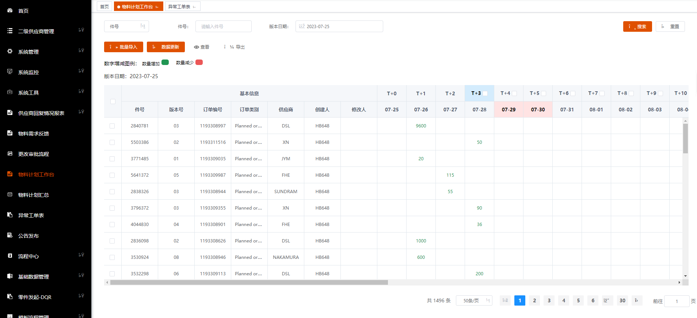Click the 批量导入 button

[x=123, y=47]
